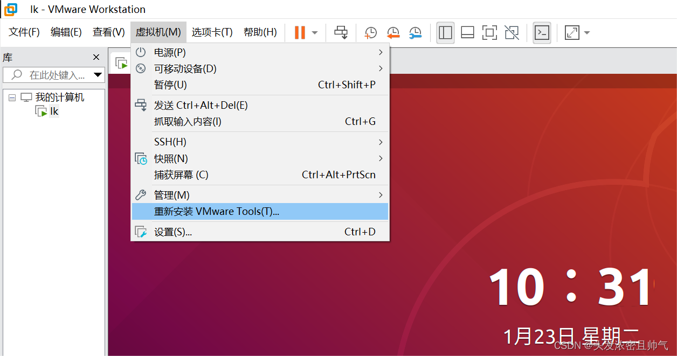Toggle the stretch guest display icon
677x356 pixels.
click(571, 33)
